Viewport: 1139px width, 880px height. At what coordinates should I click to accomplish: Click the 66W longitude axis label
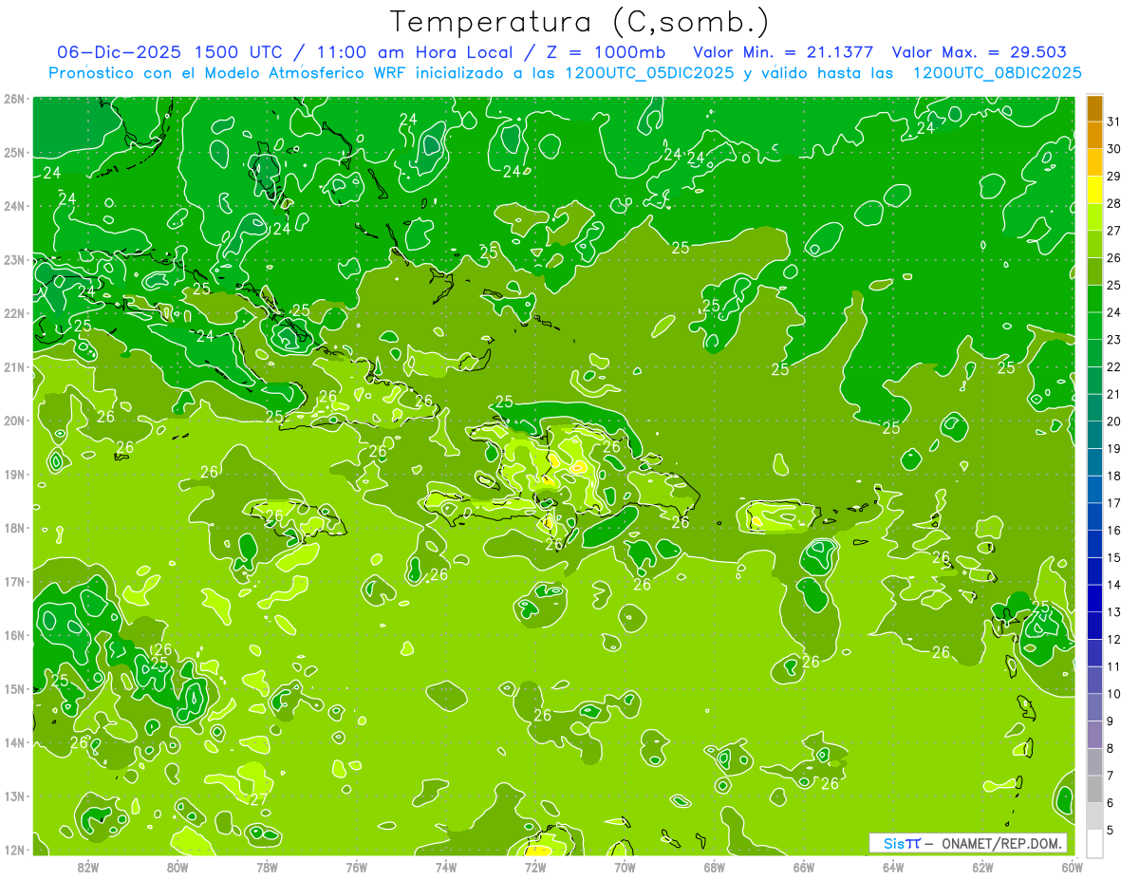(x=804, y=867)
